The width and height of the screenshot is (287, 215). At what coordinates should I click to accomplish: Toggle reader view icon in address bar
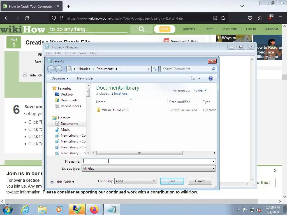(x=215, y=18)
